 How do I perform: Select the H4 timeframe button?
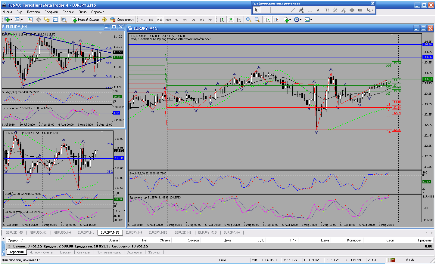click(x=185, y=20)
